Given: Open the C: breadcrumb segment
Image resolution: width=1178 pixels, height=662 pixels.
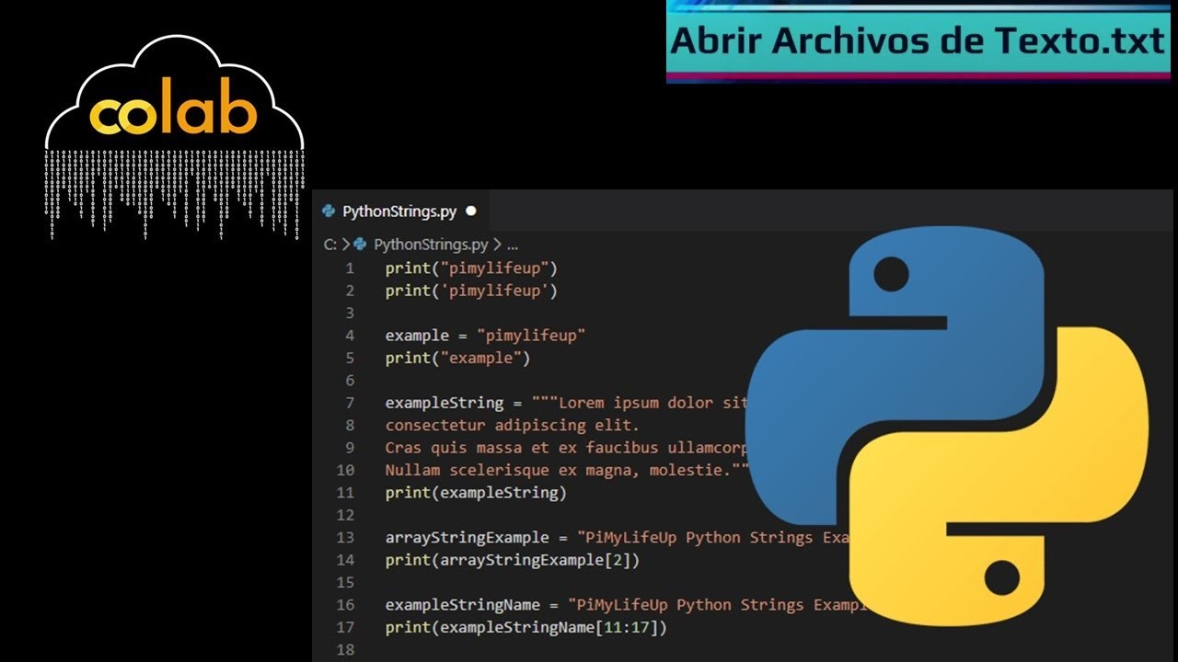Looking at the screenshot, I should 329,245.
